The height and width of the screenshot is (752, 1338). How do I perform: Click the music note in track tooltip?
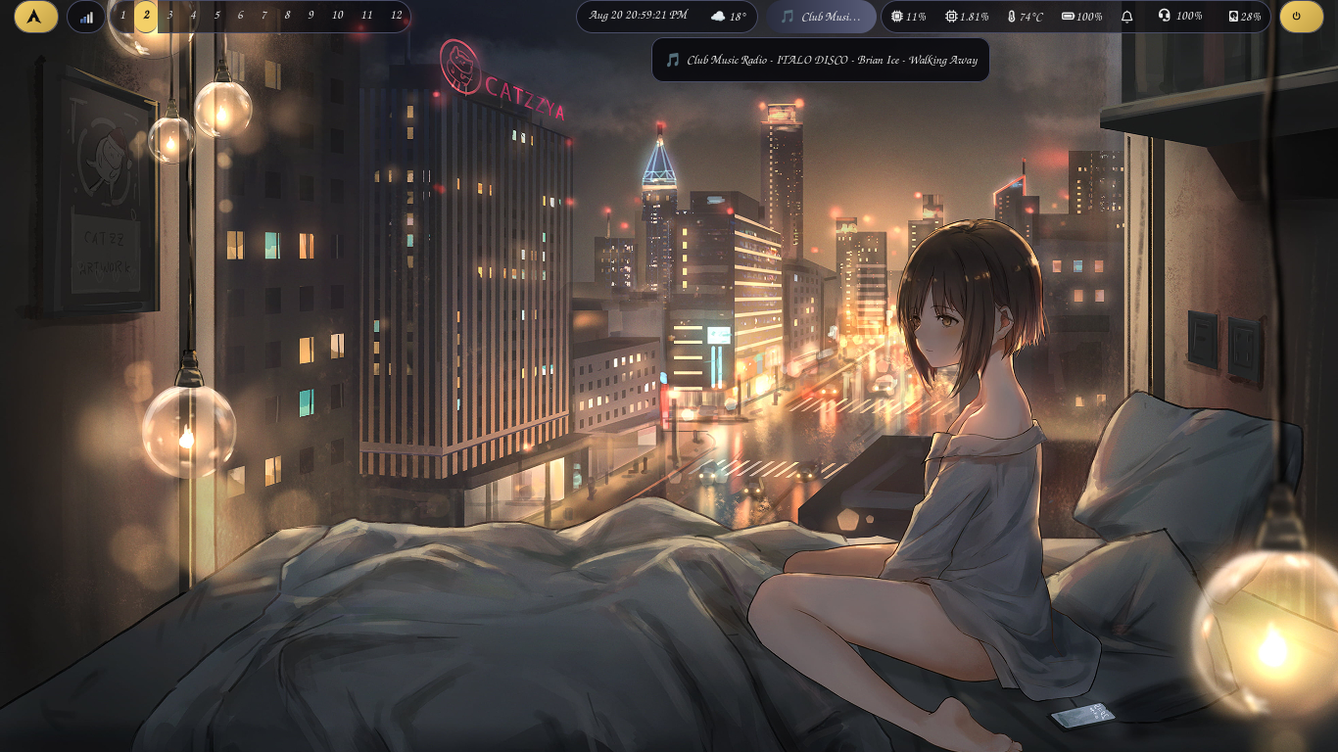tap(672, 60)
